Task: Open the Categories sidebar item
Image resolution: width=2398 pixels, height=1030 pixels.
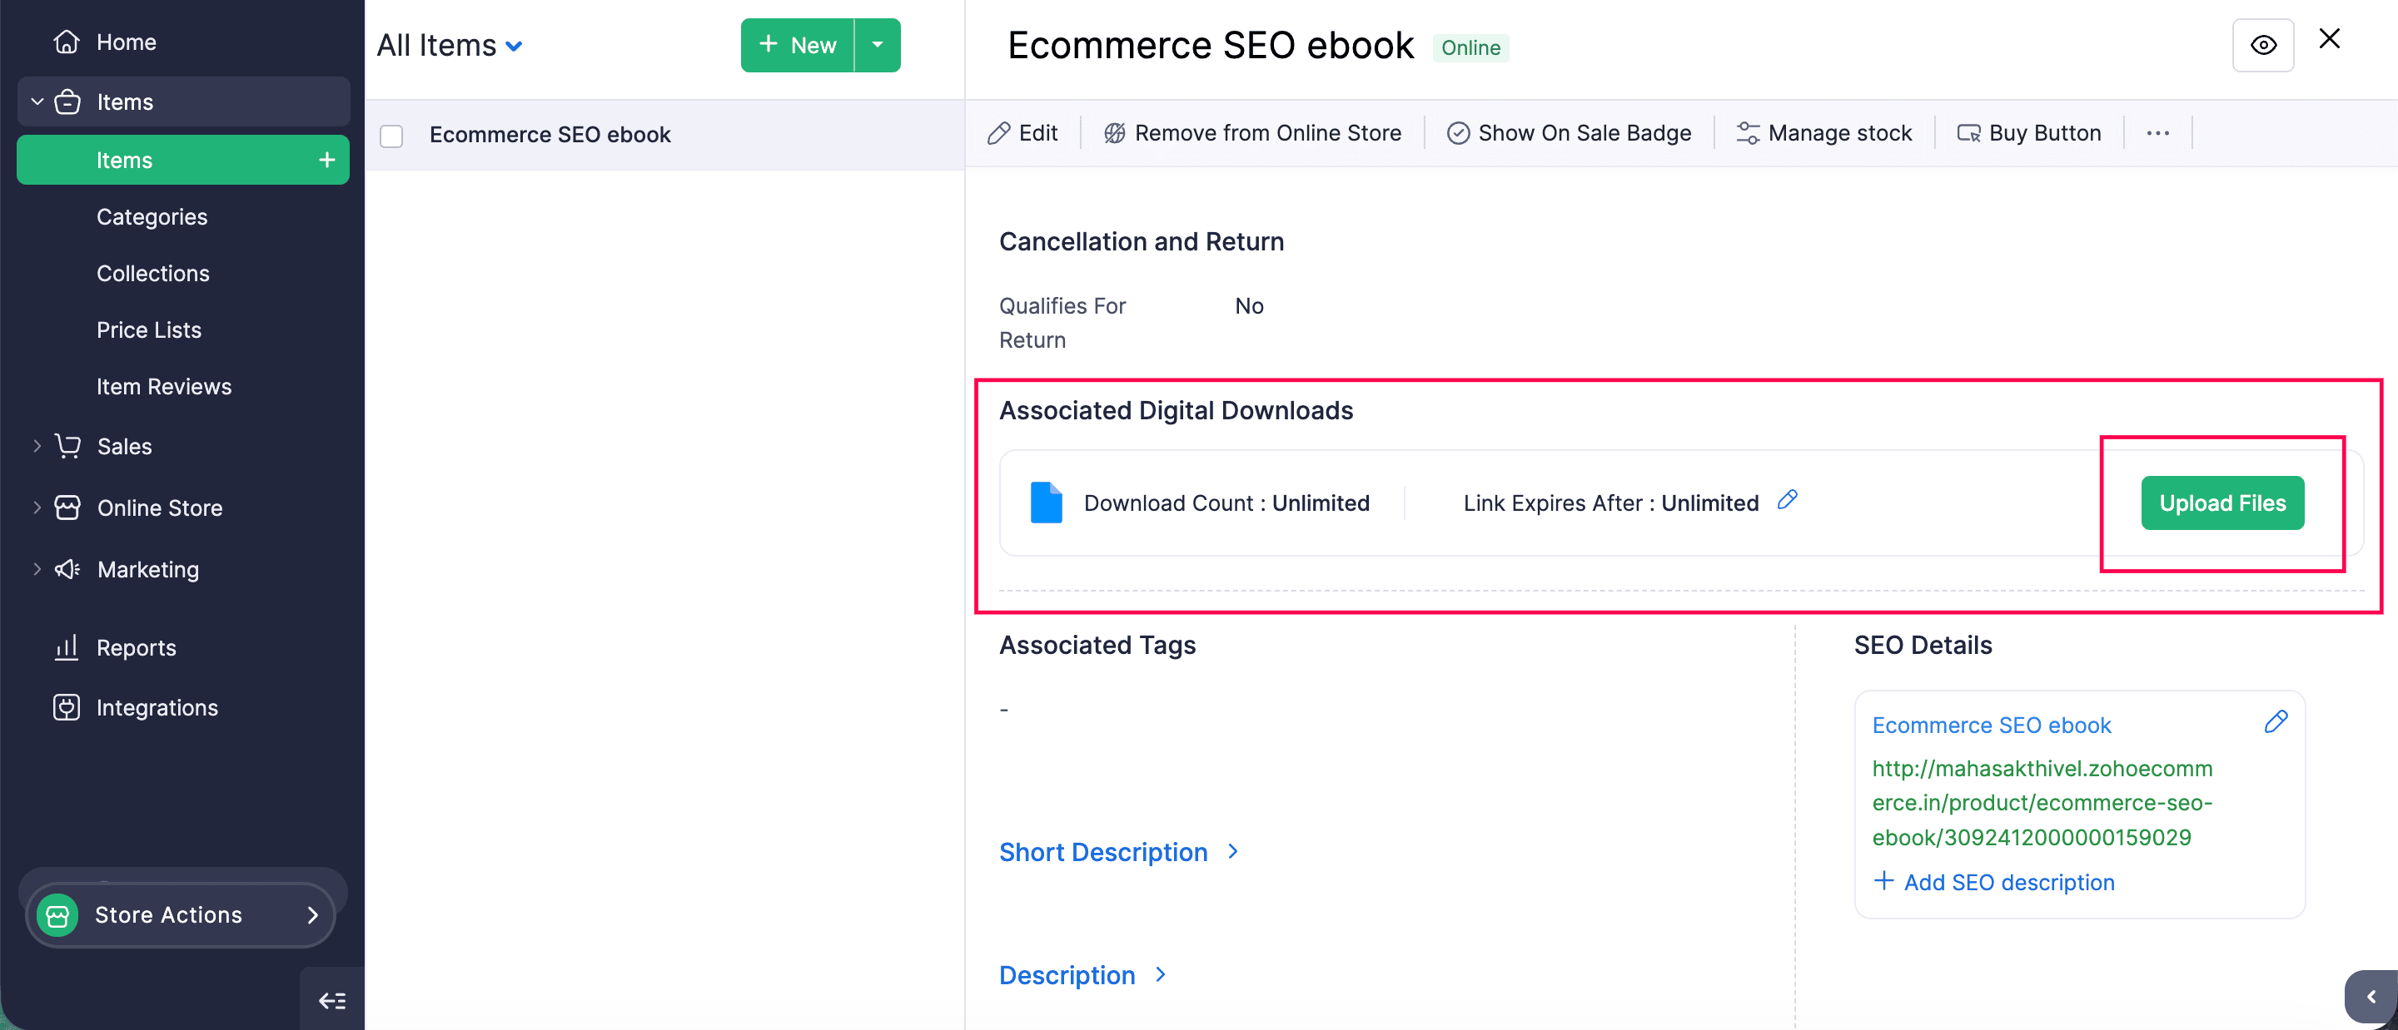Action: point(152,217)
